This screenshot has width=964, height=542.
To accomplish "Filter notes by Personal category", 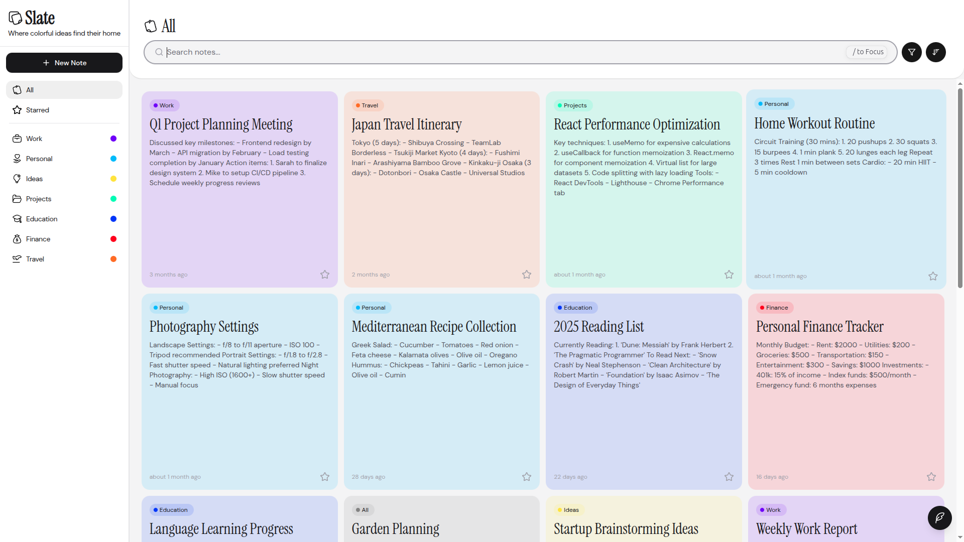I will [64, 159].
